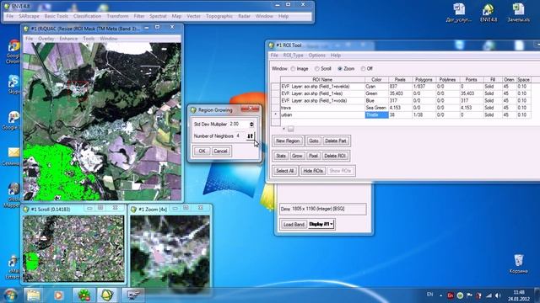Click the Goto button

[x=314, y=141]
